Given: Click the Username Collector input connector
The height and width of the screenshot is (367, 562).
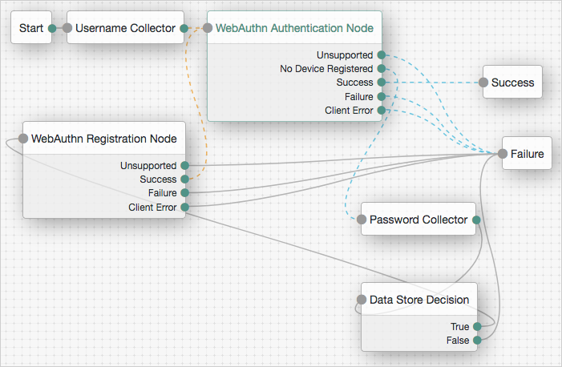Looking at the screenshot, I should coord(67,28).
